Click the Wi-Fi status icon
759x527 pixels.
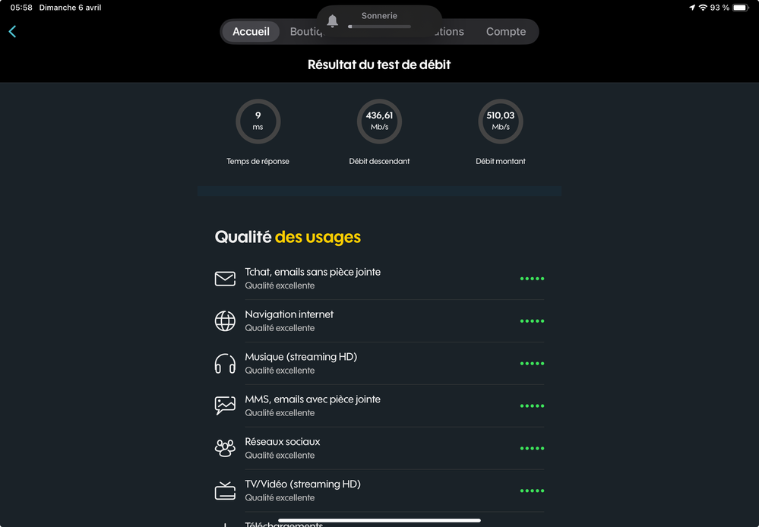703,8
